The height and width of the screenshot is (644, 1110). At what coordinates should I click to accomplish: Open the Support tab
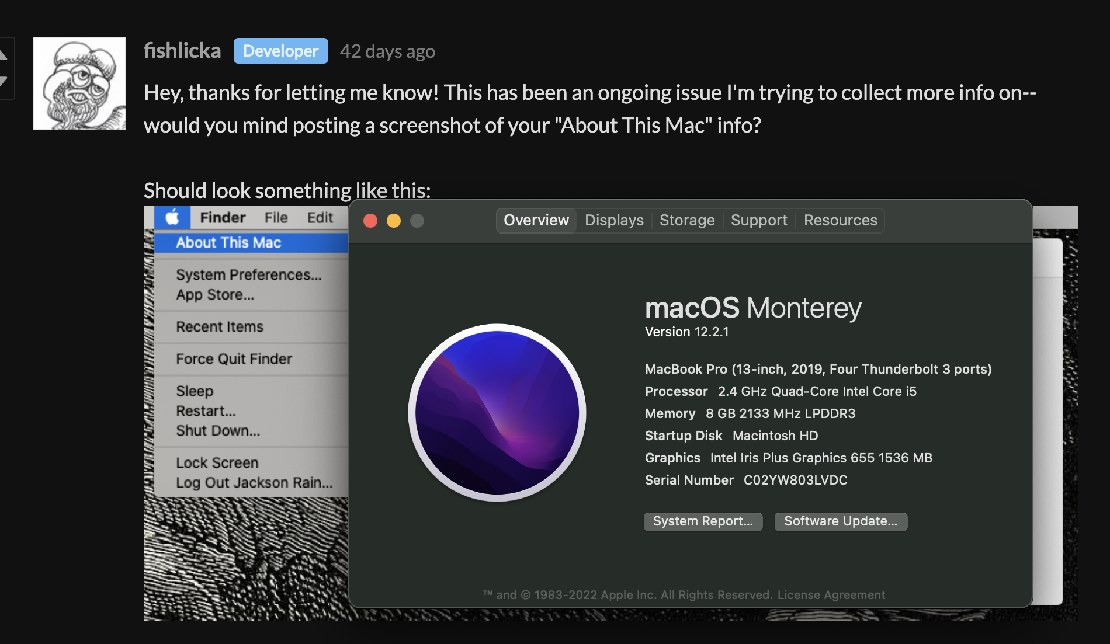[x=759, y=220]
